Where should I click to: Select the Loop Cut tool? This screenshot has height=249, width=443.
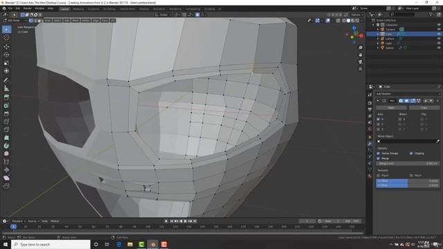click(6, 122)
